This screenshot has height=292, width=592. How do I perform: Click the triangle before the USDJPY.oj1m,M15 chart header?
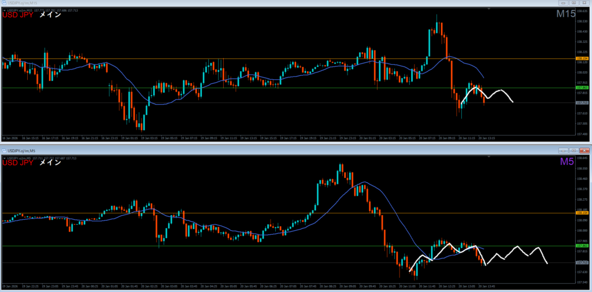pos(4,10)
